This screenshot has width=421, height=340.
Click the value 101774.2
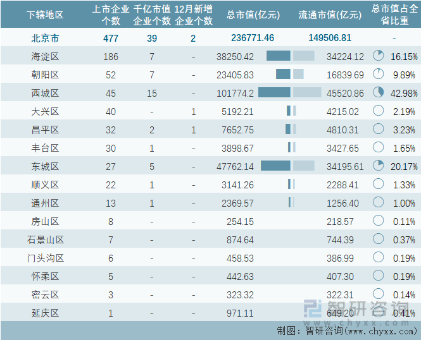click(236, 94)
